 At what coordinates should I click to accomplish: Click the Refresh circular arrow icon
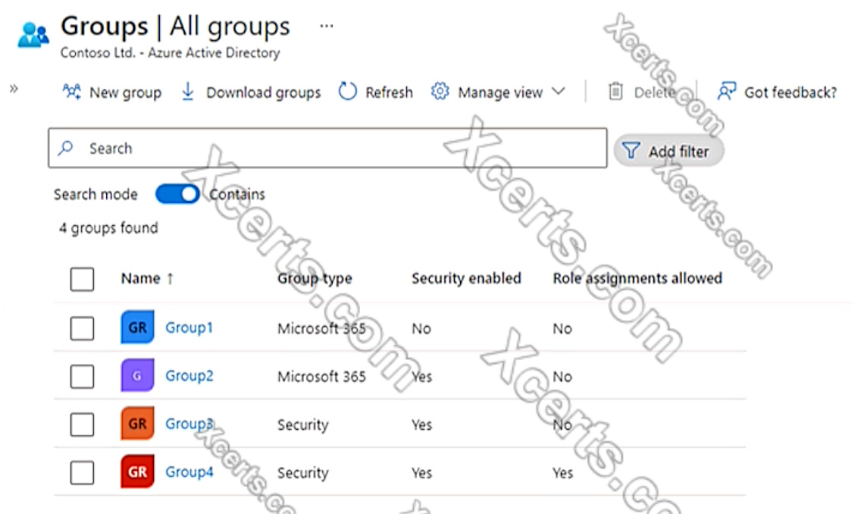click(347, 92)
